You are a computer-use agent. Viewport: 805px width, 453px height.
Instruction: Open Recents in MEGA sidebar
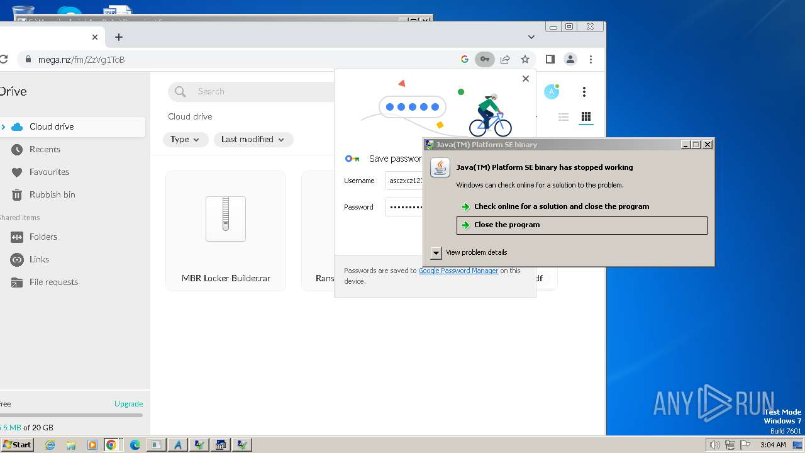click(45, 149)
